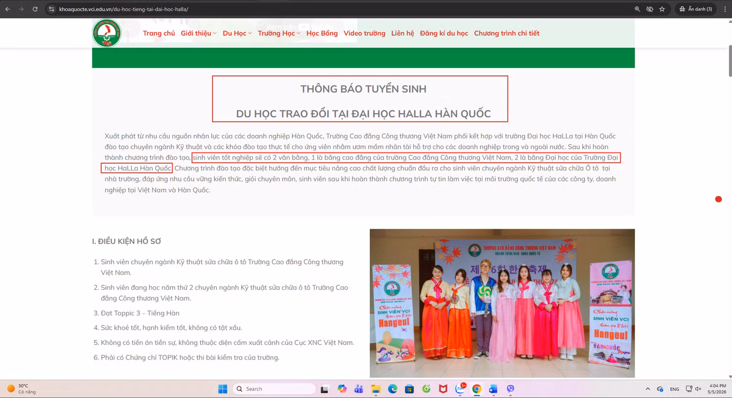Screen dimensions: 732x398
Task: Expand the Du Học dropdown chevron
Action: click(x=250, y=33)
